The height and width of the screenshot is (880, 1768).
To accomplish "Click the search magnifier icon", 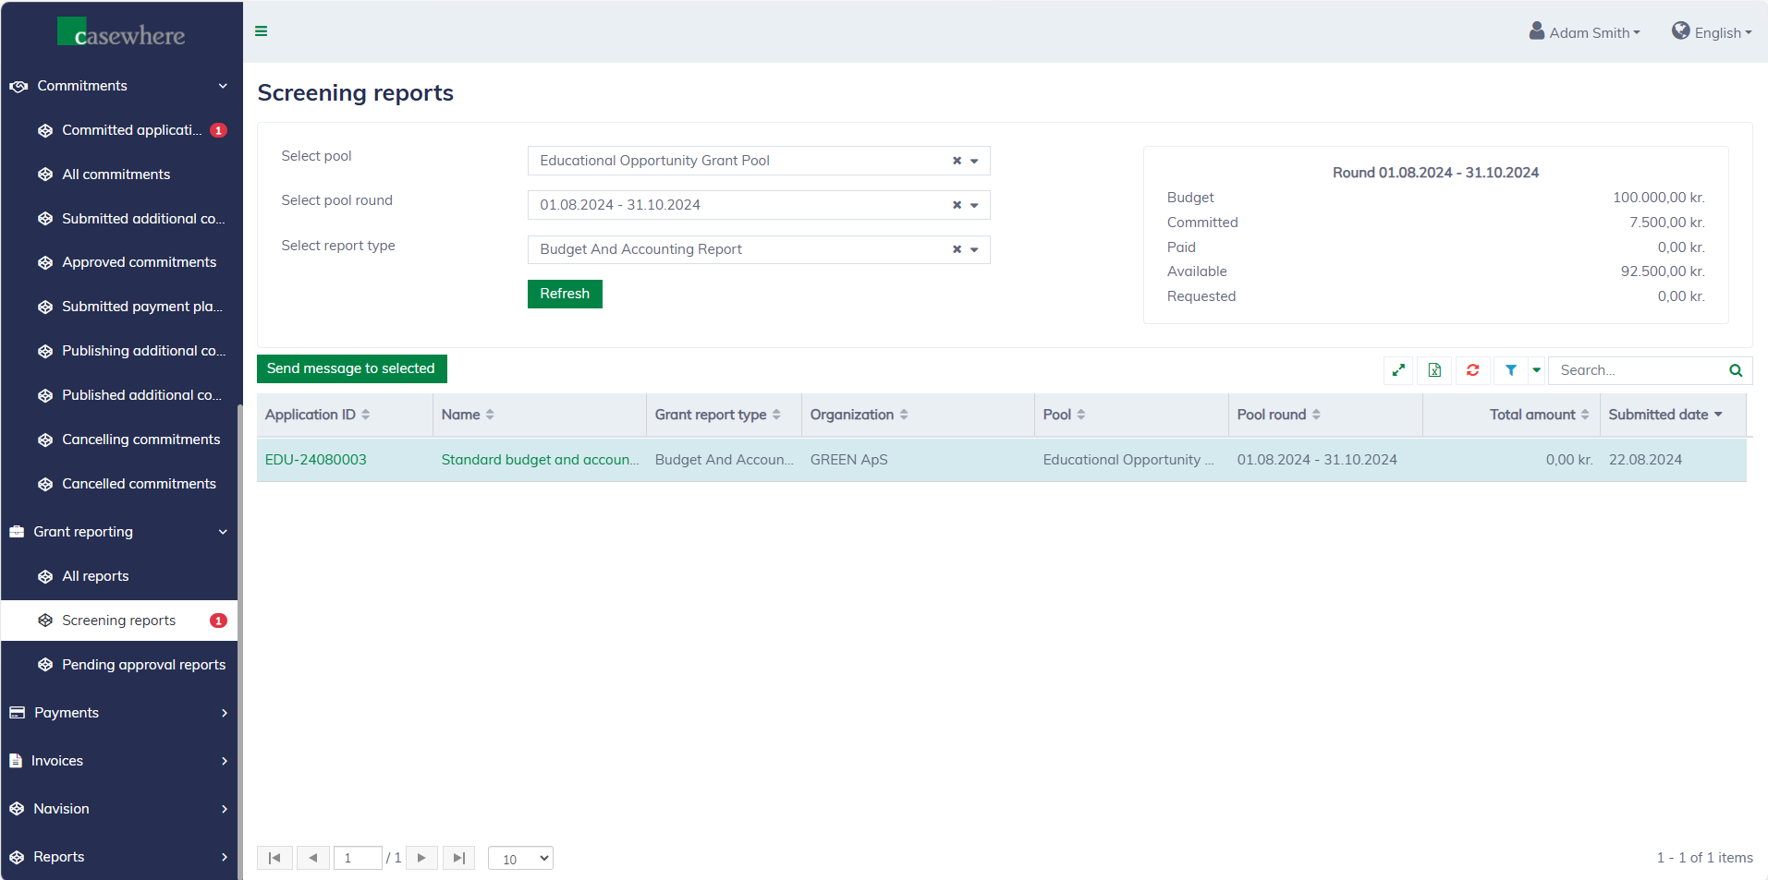I will pos(1735,370).
